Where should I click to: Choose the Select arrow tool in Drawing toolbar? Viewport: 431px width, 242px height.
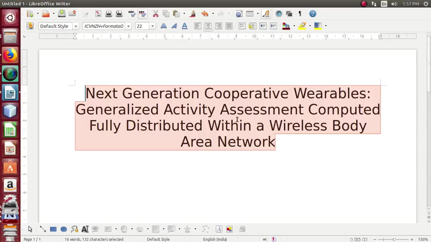pyautogui.click(x=30, y=229)
